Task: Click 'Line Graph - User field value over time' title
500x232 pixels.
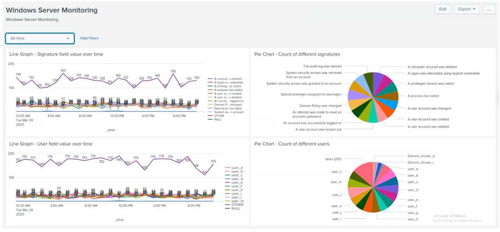Action: tap(51, 144)
